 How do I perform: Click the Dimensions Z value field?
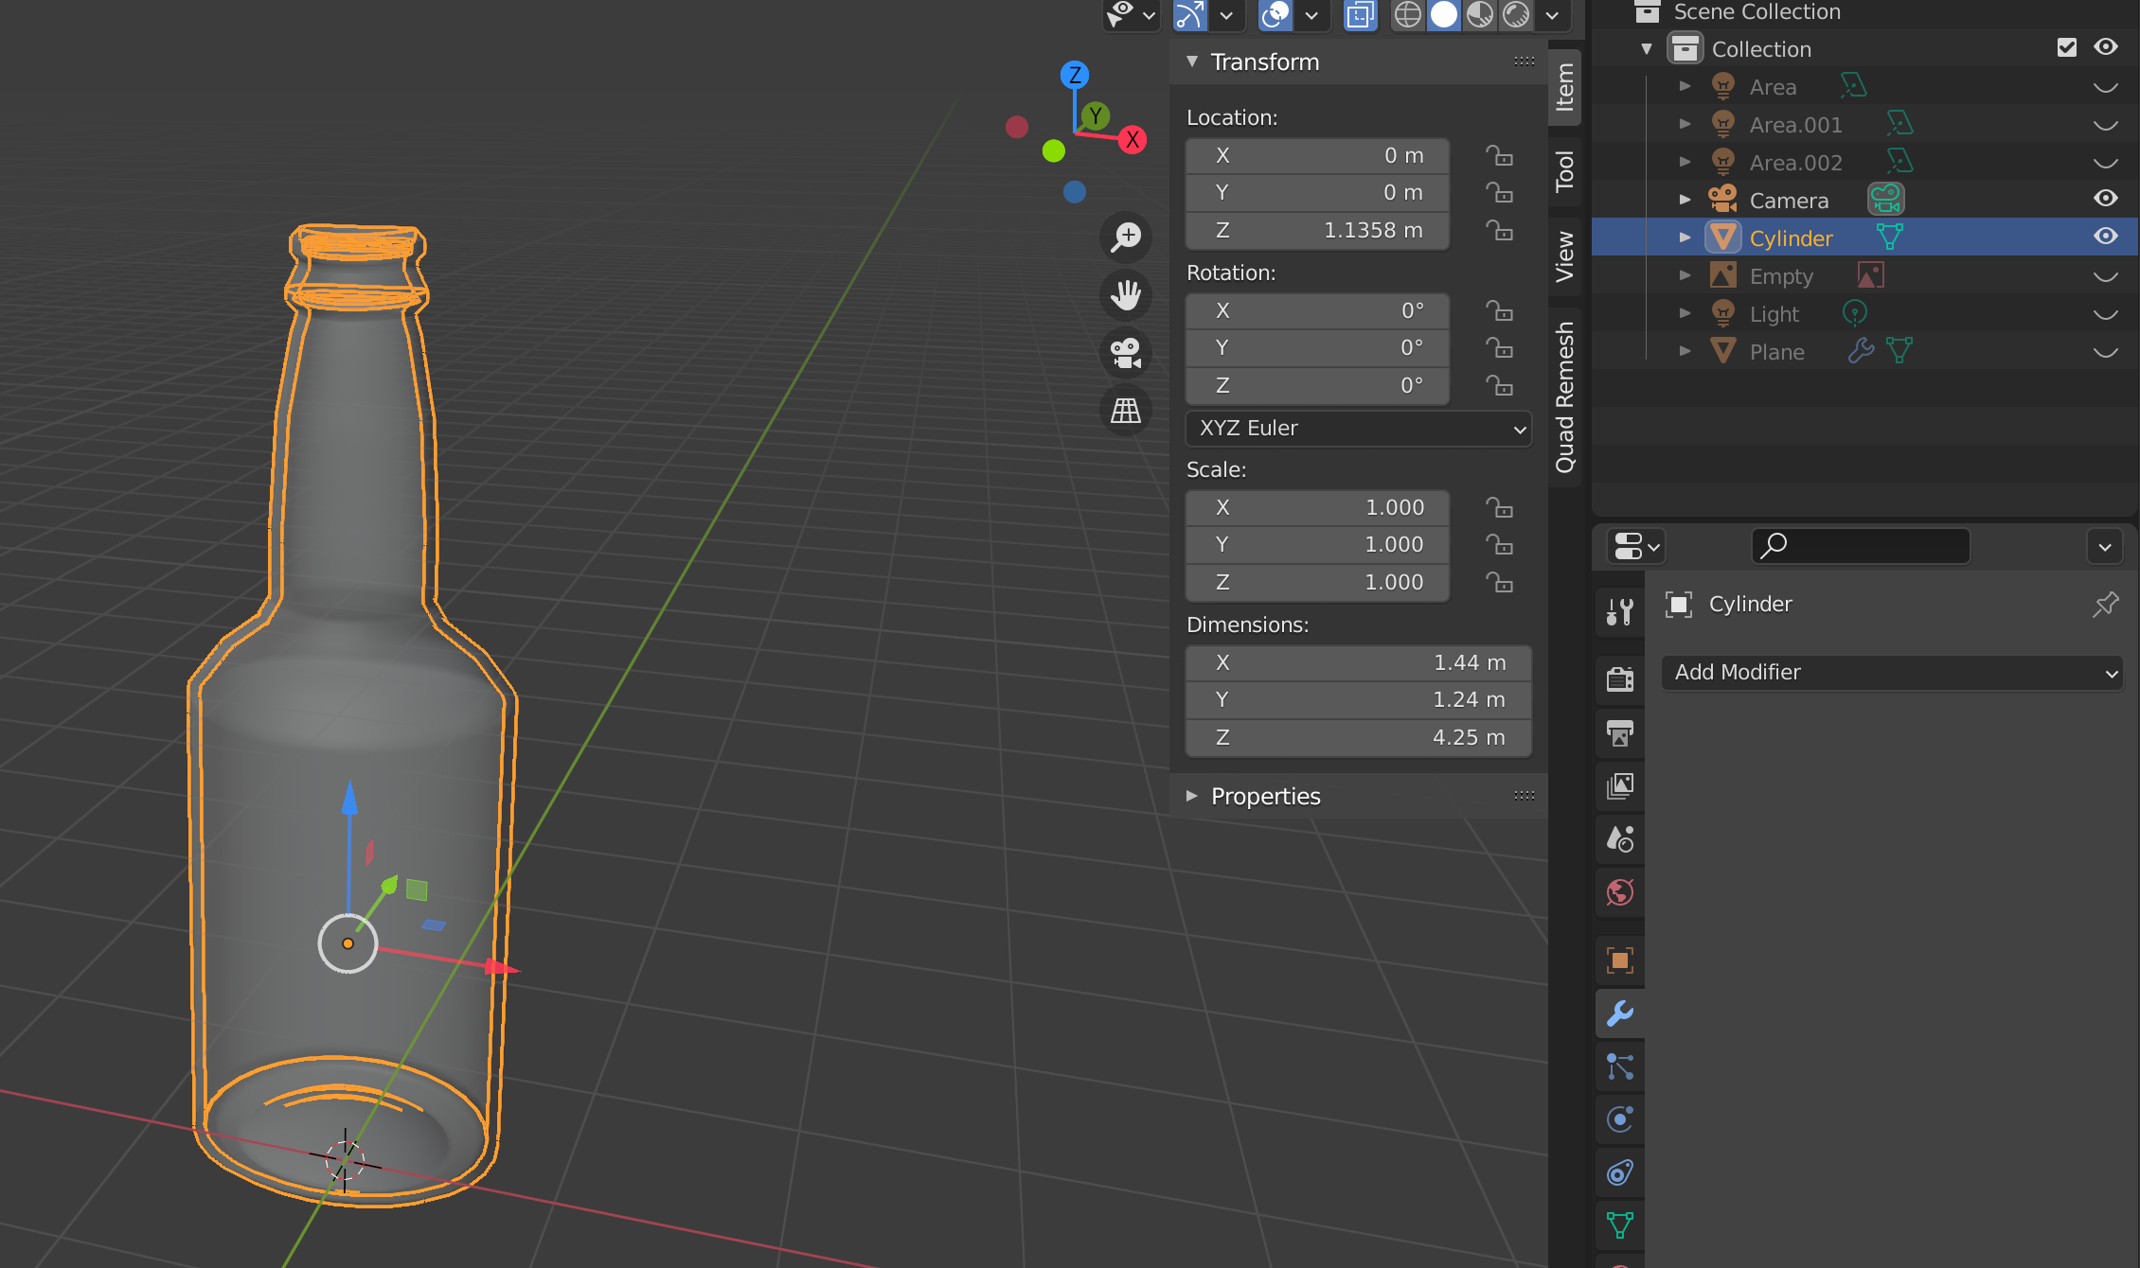[1359, 738]
